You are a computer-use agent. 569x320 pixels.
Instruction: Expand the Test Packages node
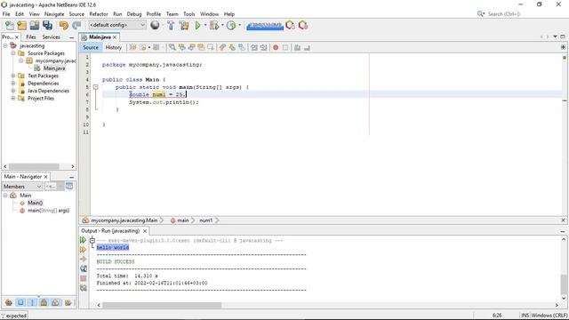point(13,76)
